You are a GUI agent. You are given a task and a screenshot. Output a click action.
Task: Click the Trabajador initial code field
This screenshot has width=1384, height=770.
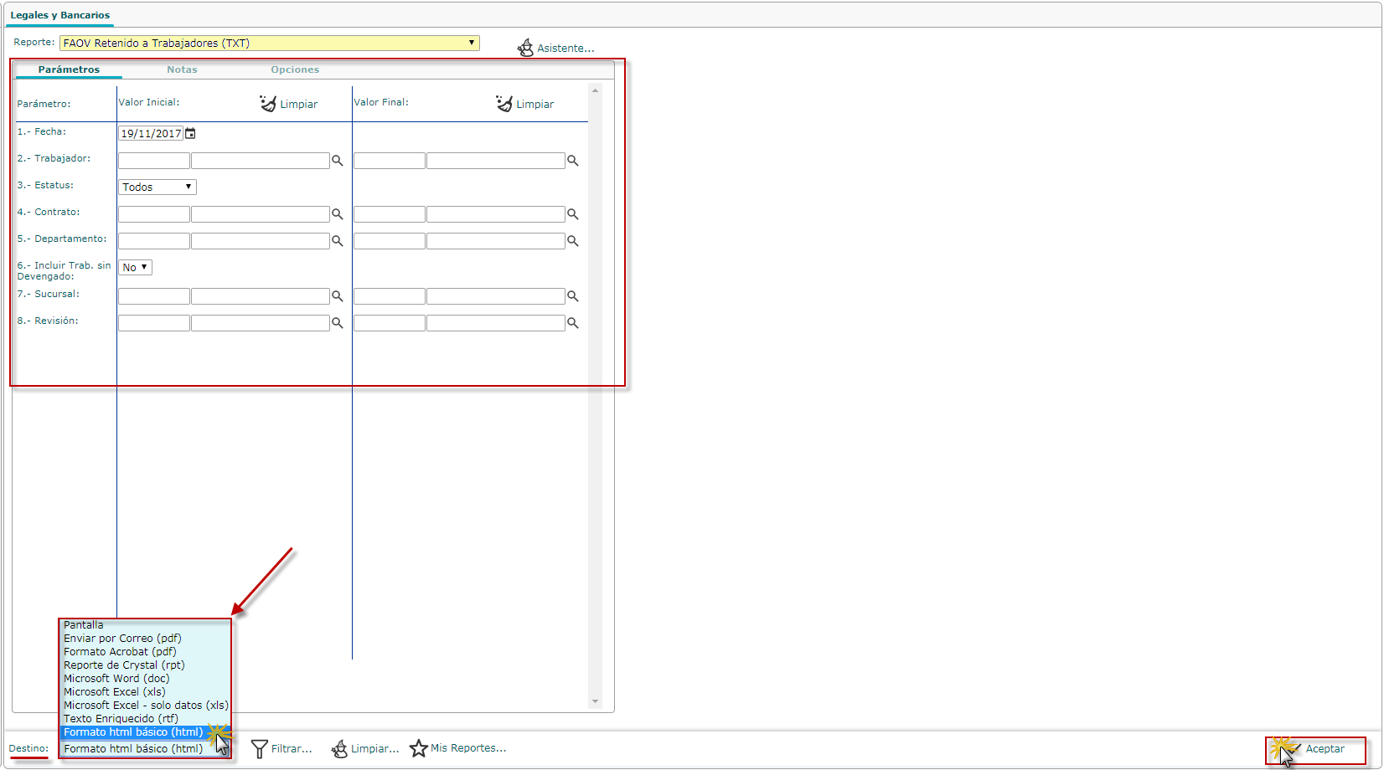tap(154, 161)
